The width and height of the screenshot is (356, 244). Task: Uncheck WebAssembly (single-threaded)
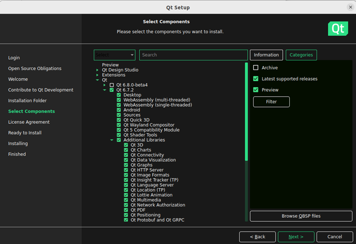(119, 105)
